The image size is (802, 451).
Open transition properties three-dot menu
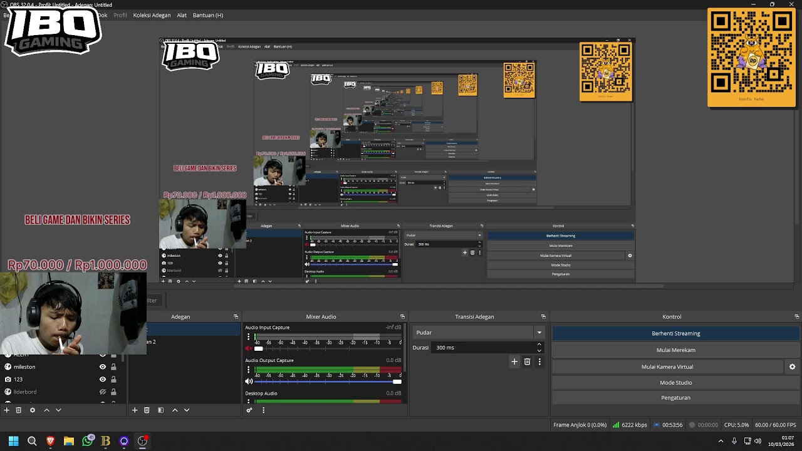(x=539, y=361)
